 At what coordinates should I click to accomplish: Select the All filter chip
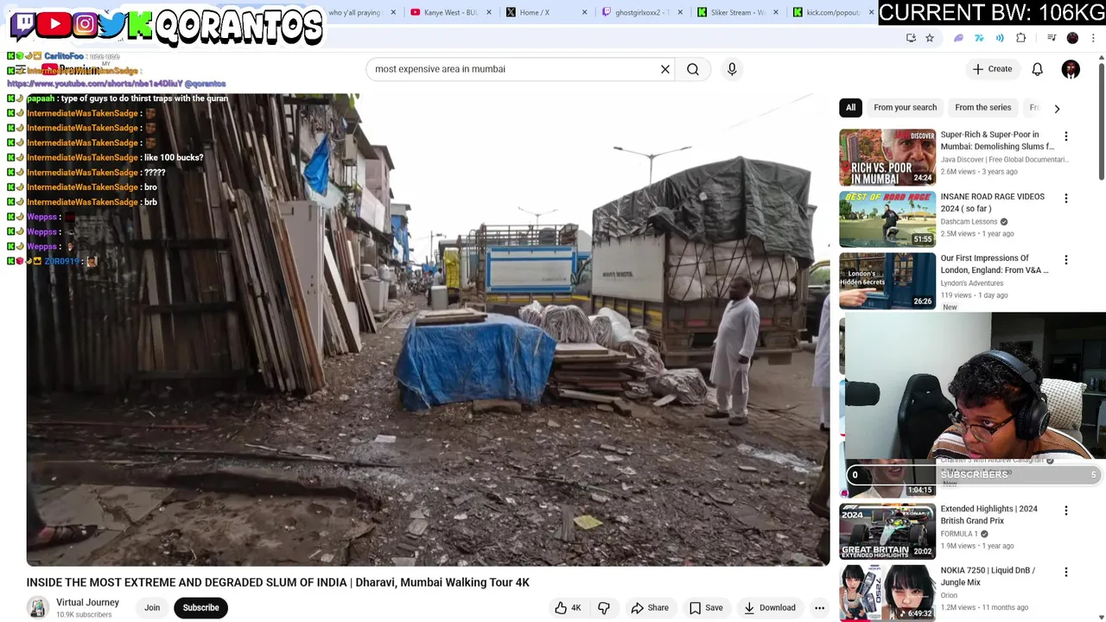[850, 107]
